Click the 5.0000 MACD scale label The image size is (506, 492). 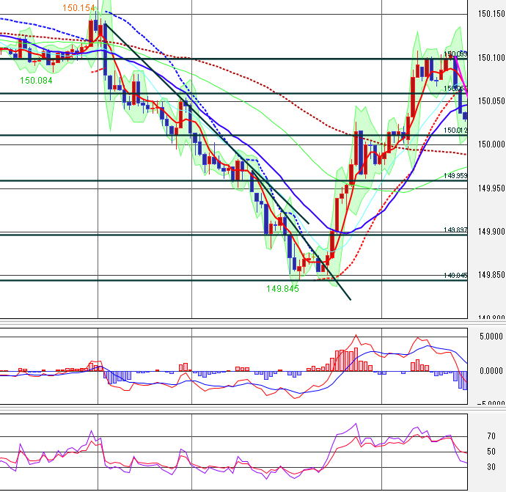(490, 337)
